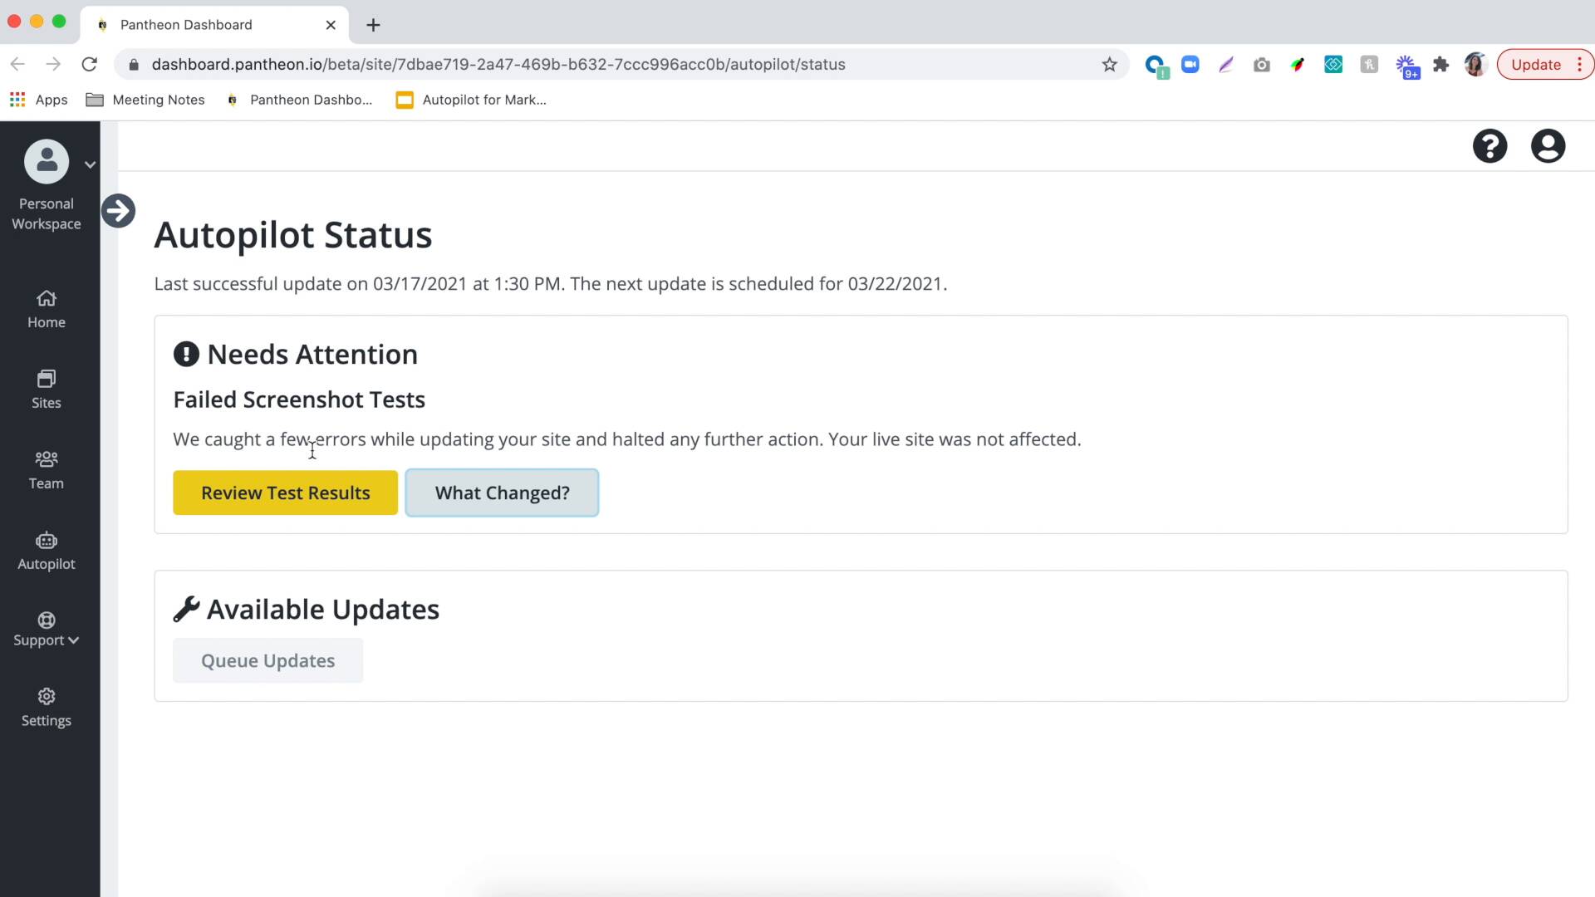Click the sidebar expand arrow icon
This screenshot has width=1595, height=897.
tap(118, 211)
